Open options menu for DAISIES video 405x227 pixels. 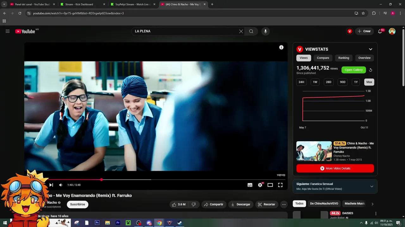376,213
